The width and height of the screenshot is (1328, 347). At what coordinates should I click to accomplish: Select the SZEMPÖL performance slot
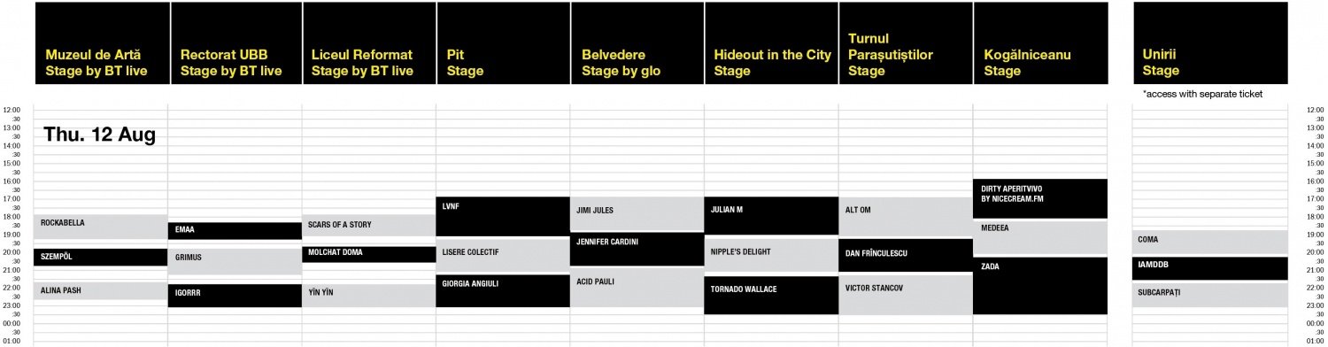(x=100, y=258)
